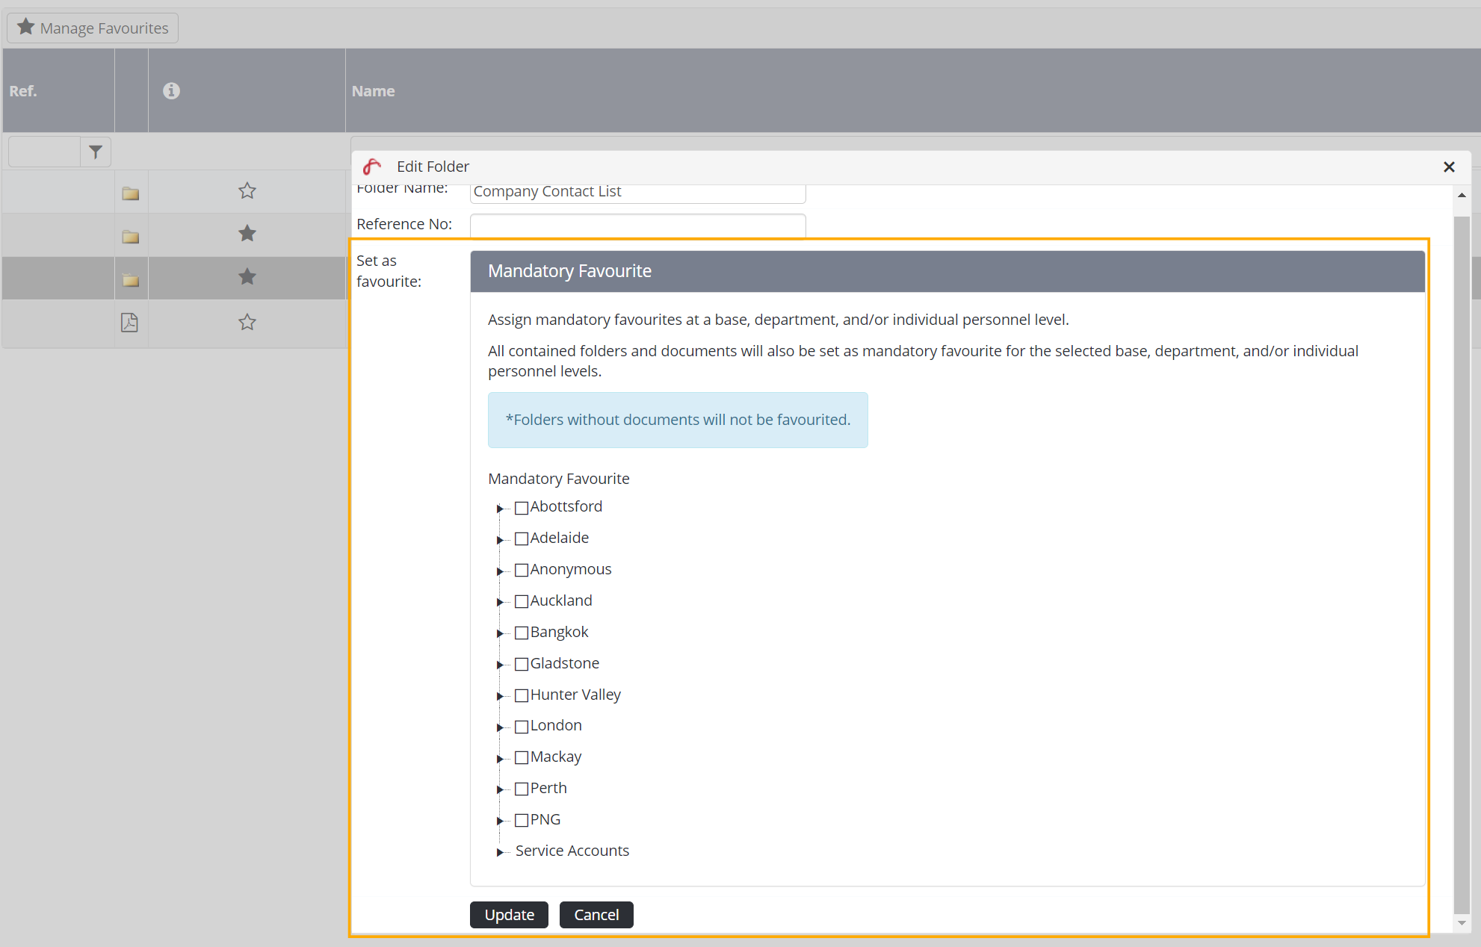This screenshot has width=1481, height=947.
Task: Click filled star in second folder row
Action: point(247,234)
